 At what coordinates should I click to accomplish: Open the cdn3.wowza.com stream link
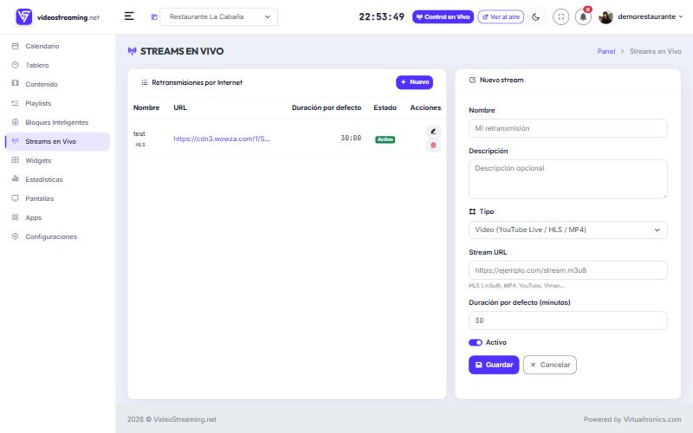tap(222, 139)
